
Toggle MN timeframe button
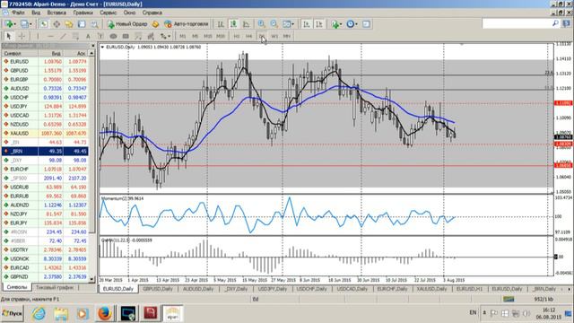[287, 36]
